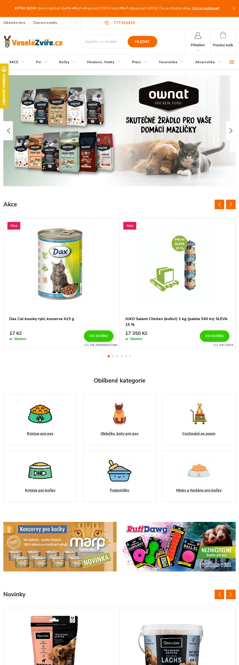Screen dimensions: 239x665
Task: Expand the Psi category menu
Action: [42, 62]
